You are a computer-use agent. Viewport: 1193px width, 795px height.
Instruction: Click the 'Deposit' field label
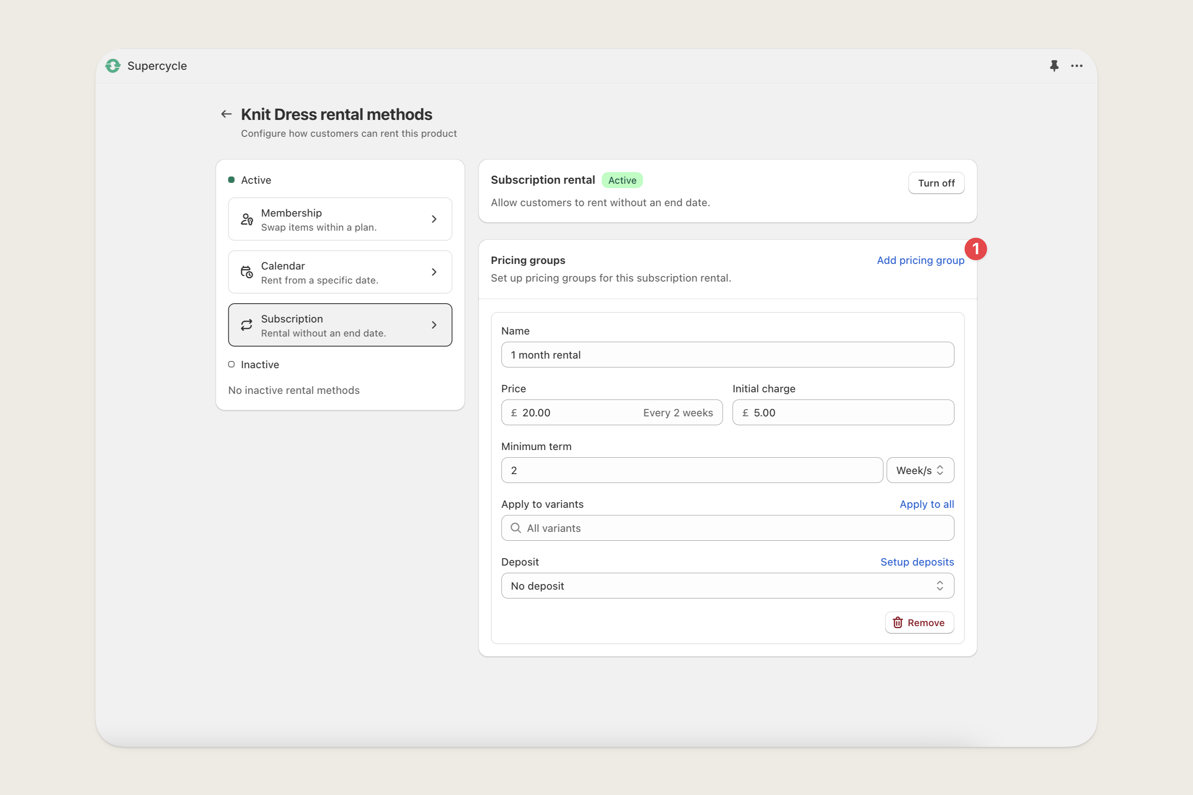click(x=520, y=562)
